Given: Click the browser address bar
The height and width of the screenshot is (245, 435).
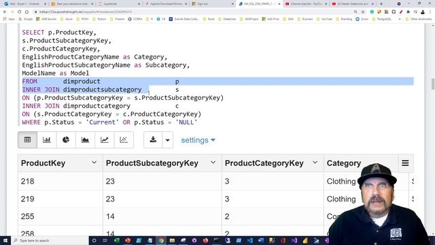Looking at the screenshot, I should (194, 12).
